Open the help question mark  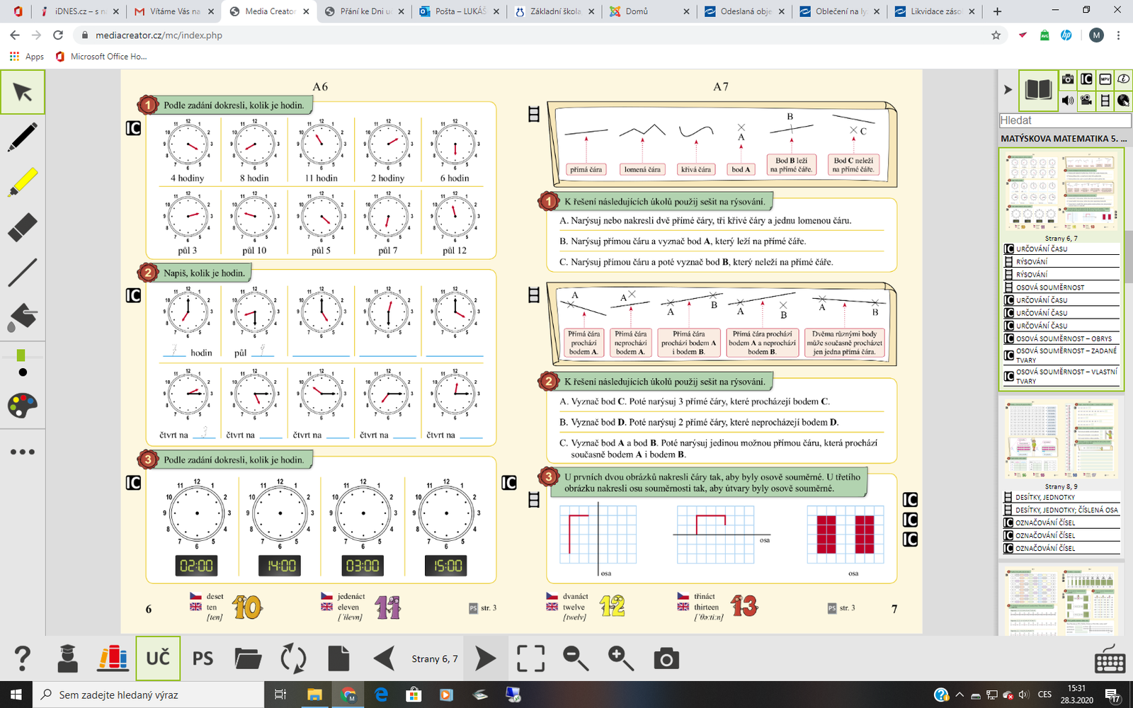click(x=23, y=658)
